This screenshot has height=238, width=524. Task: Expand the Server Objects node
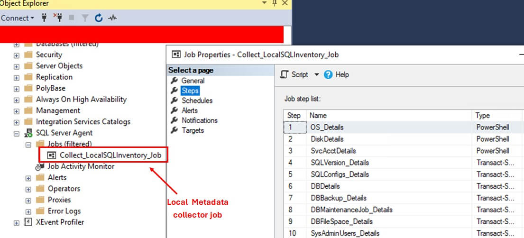point(17,66)
